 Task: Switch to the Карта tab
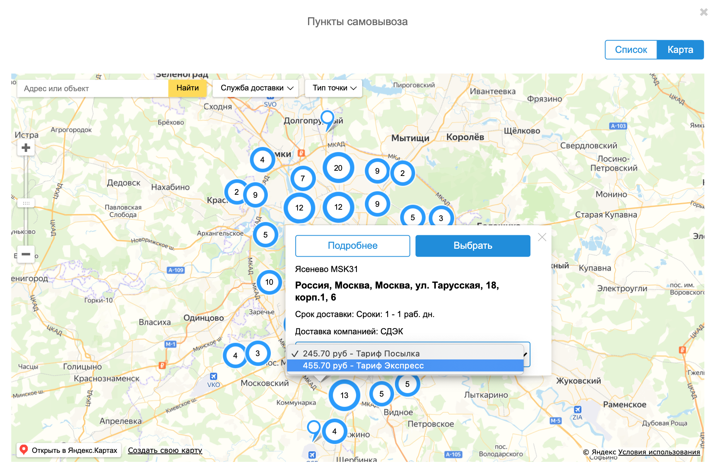tap(680, 50)
